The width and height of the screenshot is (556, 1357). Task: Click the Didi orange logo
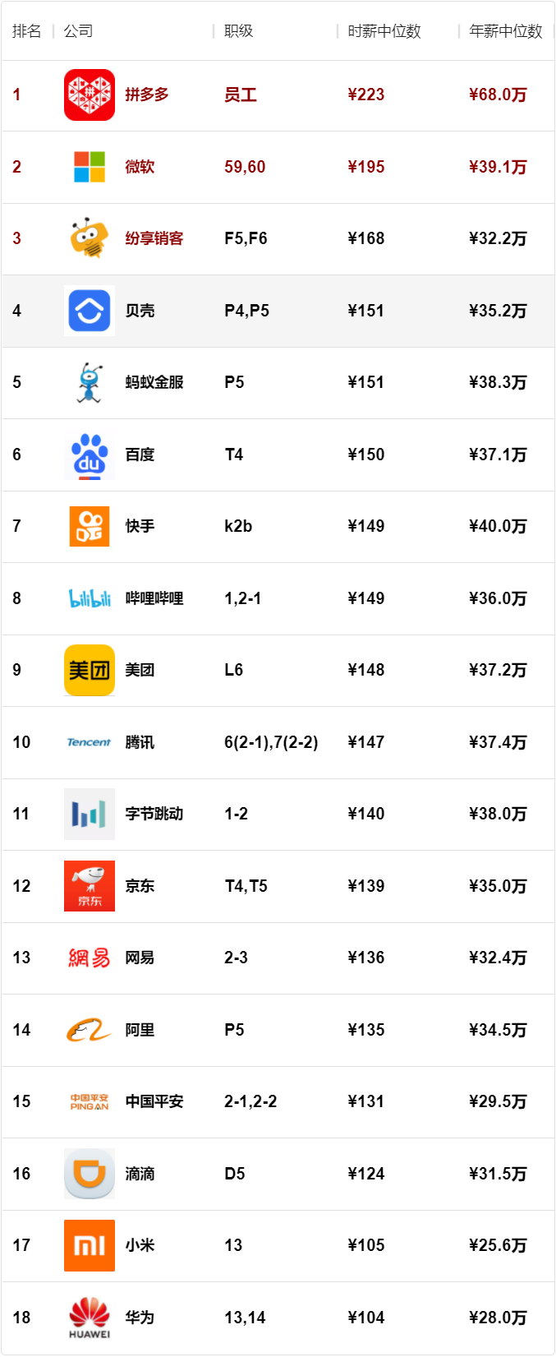click(90, 1174)
